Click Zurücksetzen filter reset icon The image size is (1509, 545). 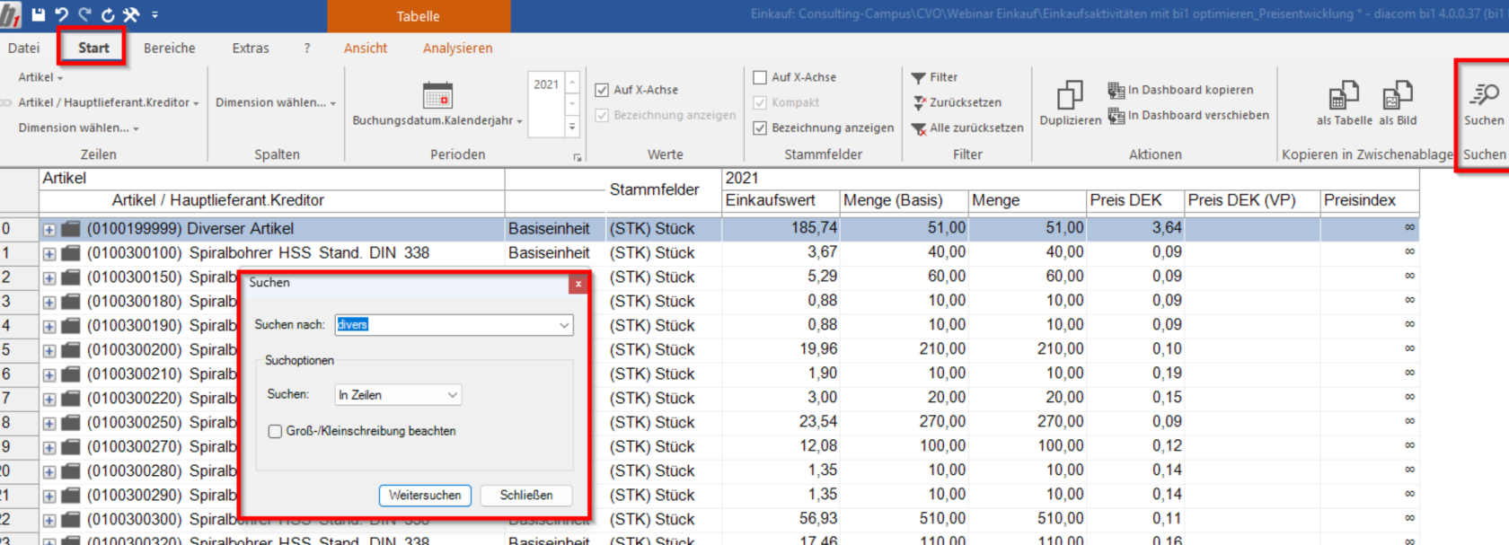[919, 103]
